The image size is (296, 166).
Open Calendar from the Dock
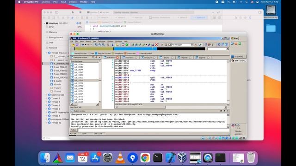point(82,158)
